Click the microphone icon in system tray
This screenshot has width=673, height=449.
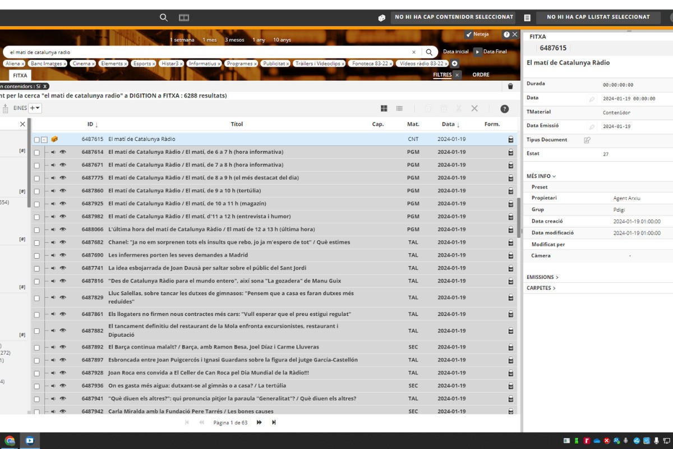(x=656, y=441)
